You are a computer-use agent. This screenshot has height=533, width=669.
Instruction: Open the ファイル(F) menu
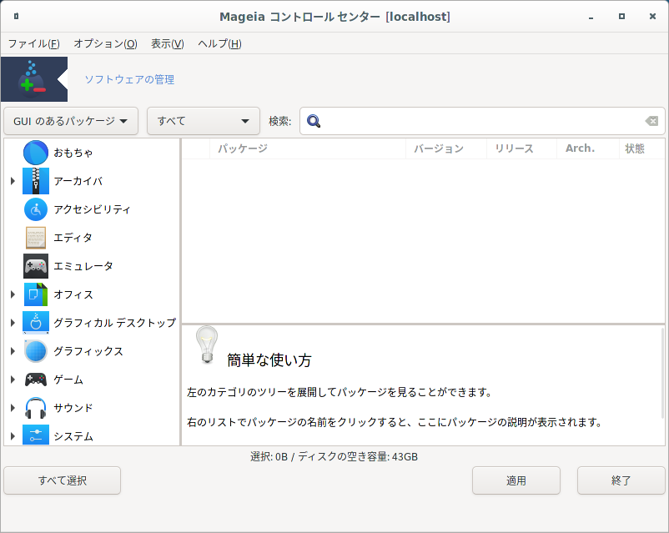tap(33, 43)
